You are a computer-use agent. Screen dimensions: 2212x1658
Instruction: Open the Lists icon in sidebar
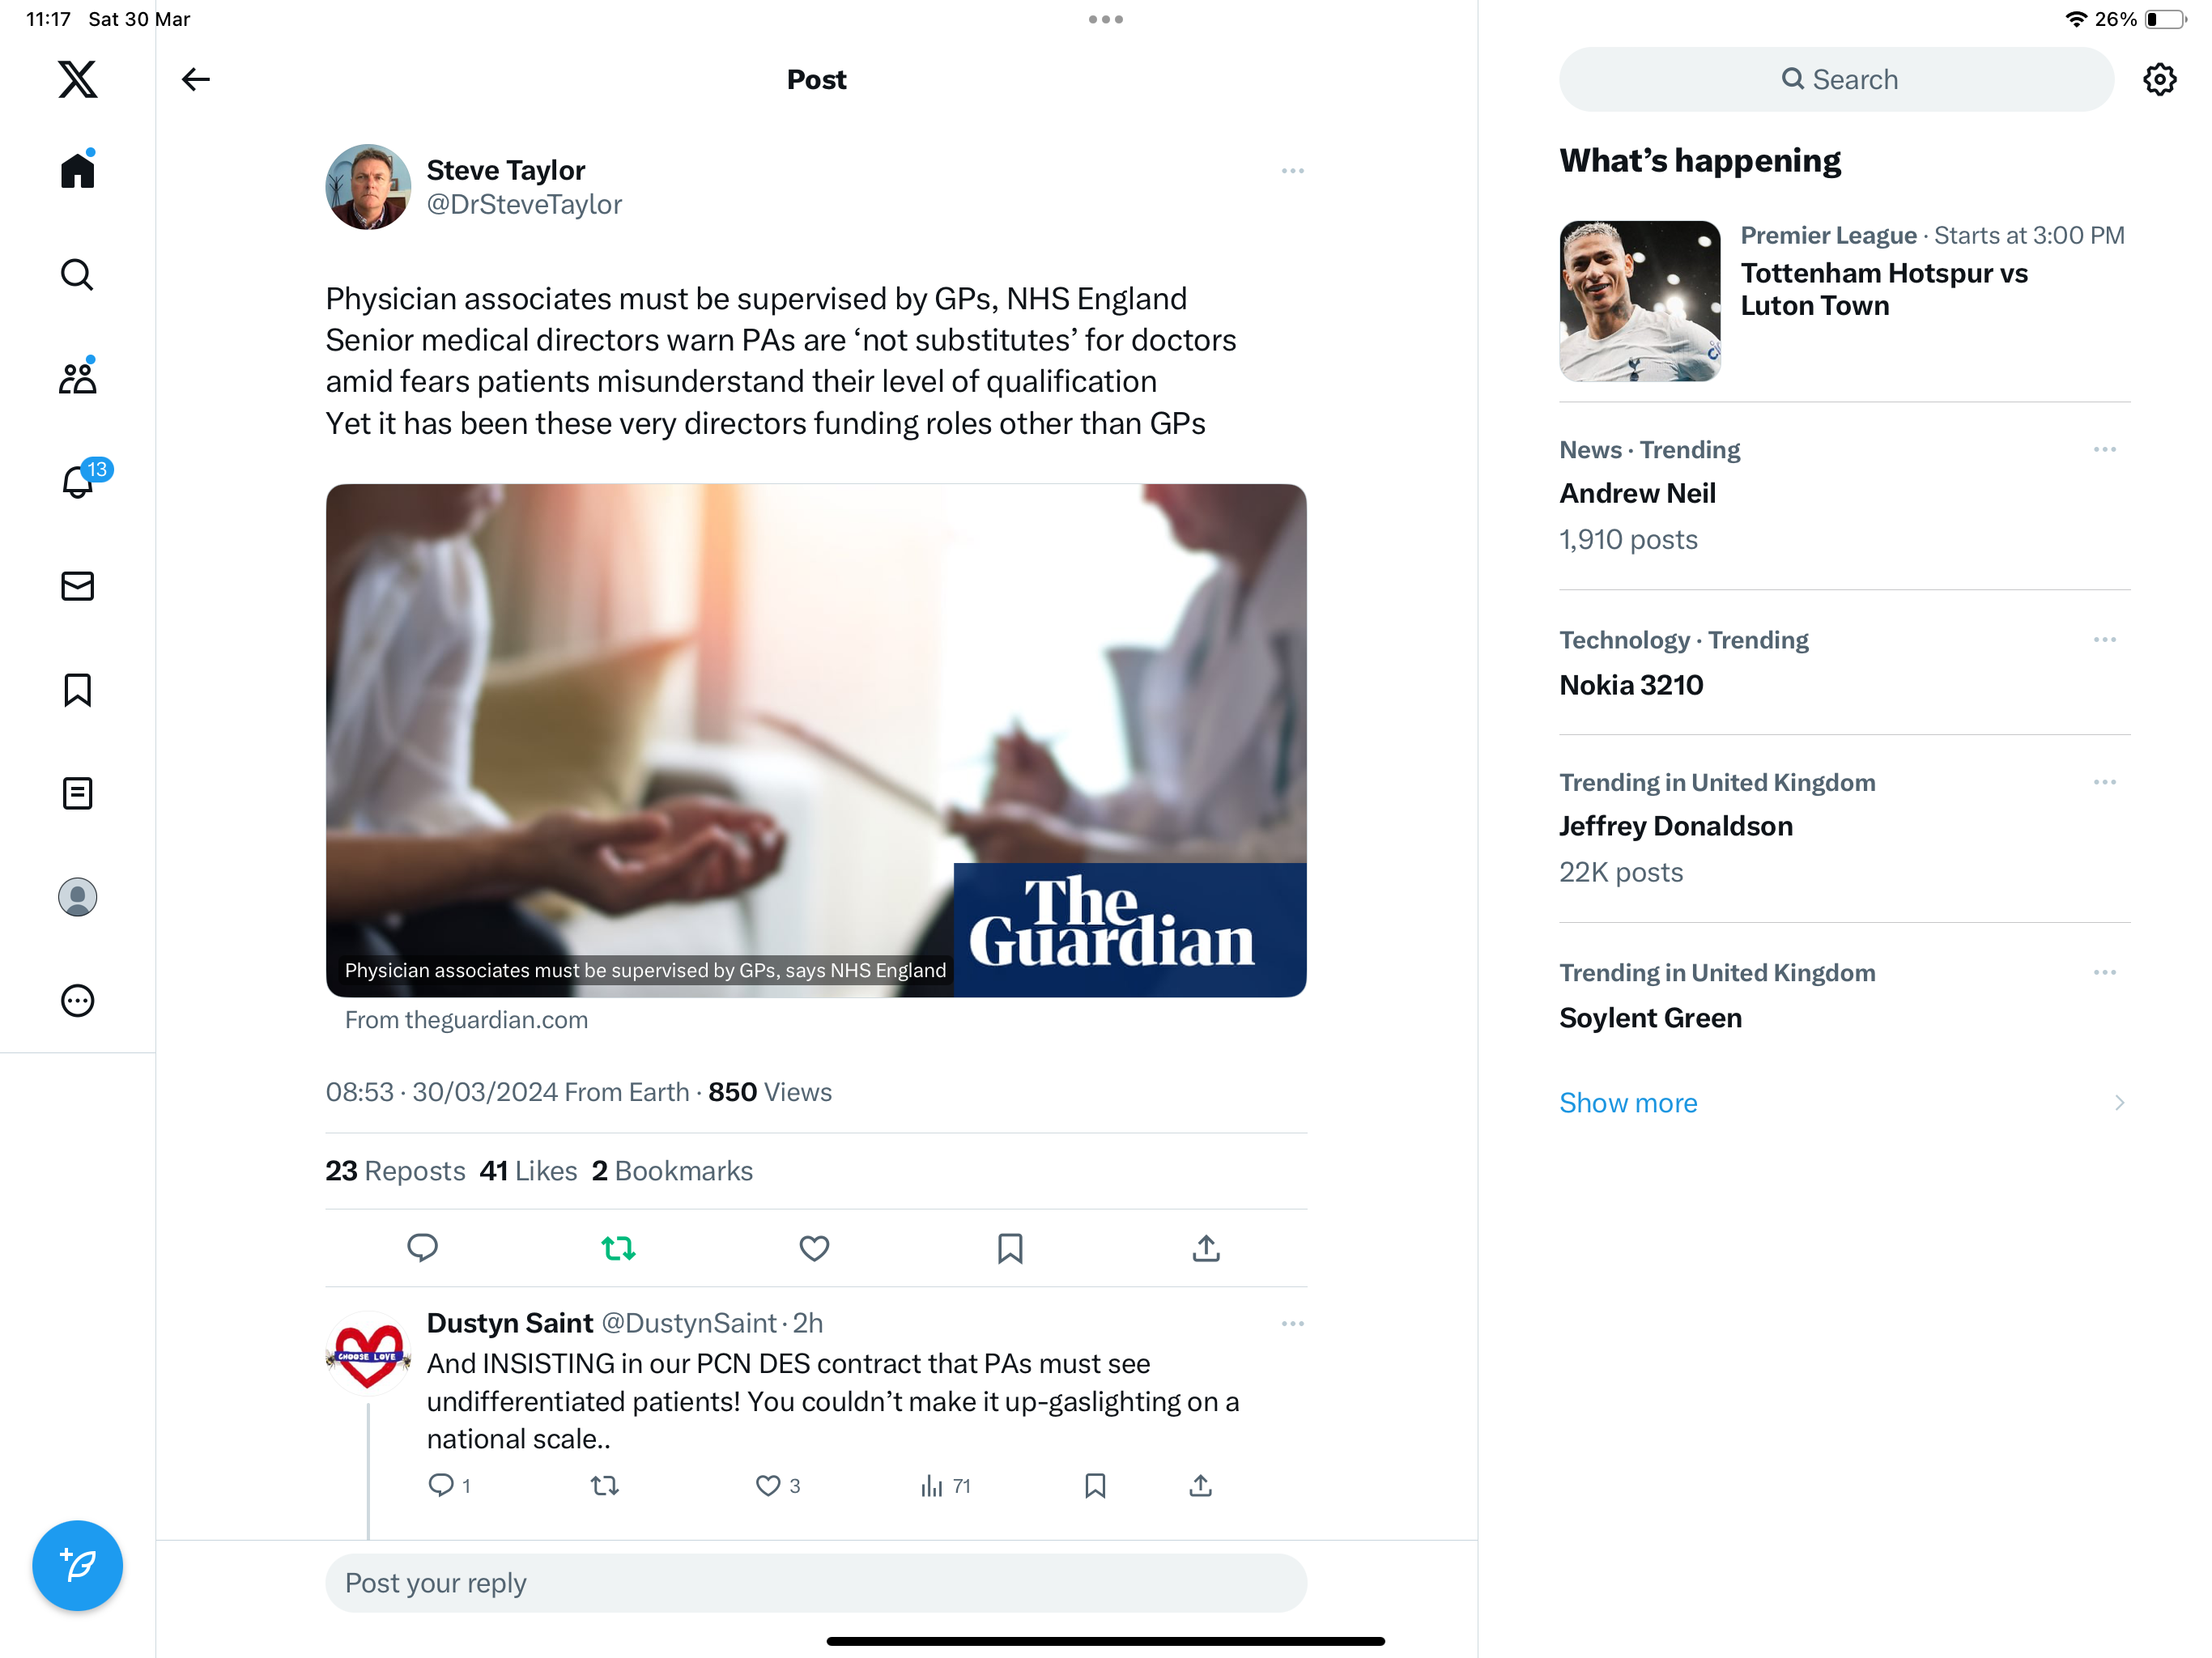pos(77,793)
